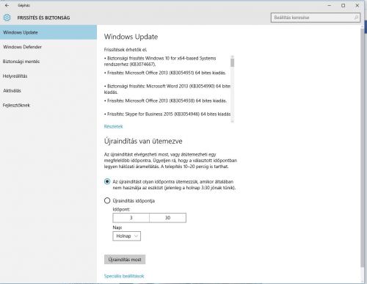Open Speciális beállítások link
The height and width of the screenshot is (284, 367).
point(124,276)
